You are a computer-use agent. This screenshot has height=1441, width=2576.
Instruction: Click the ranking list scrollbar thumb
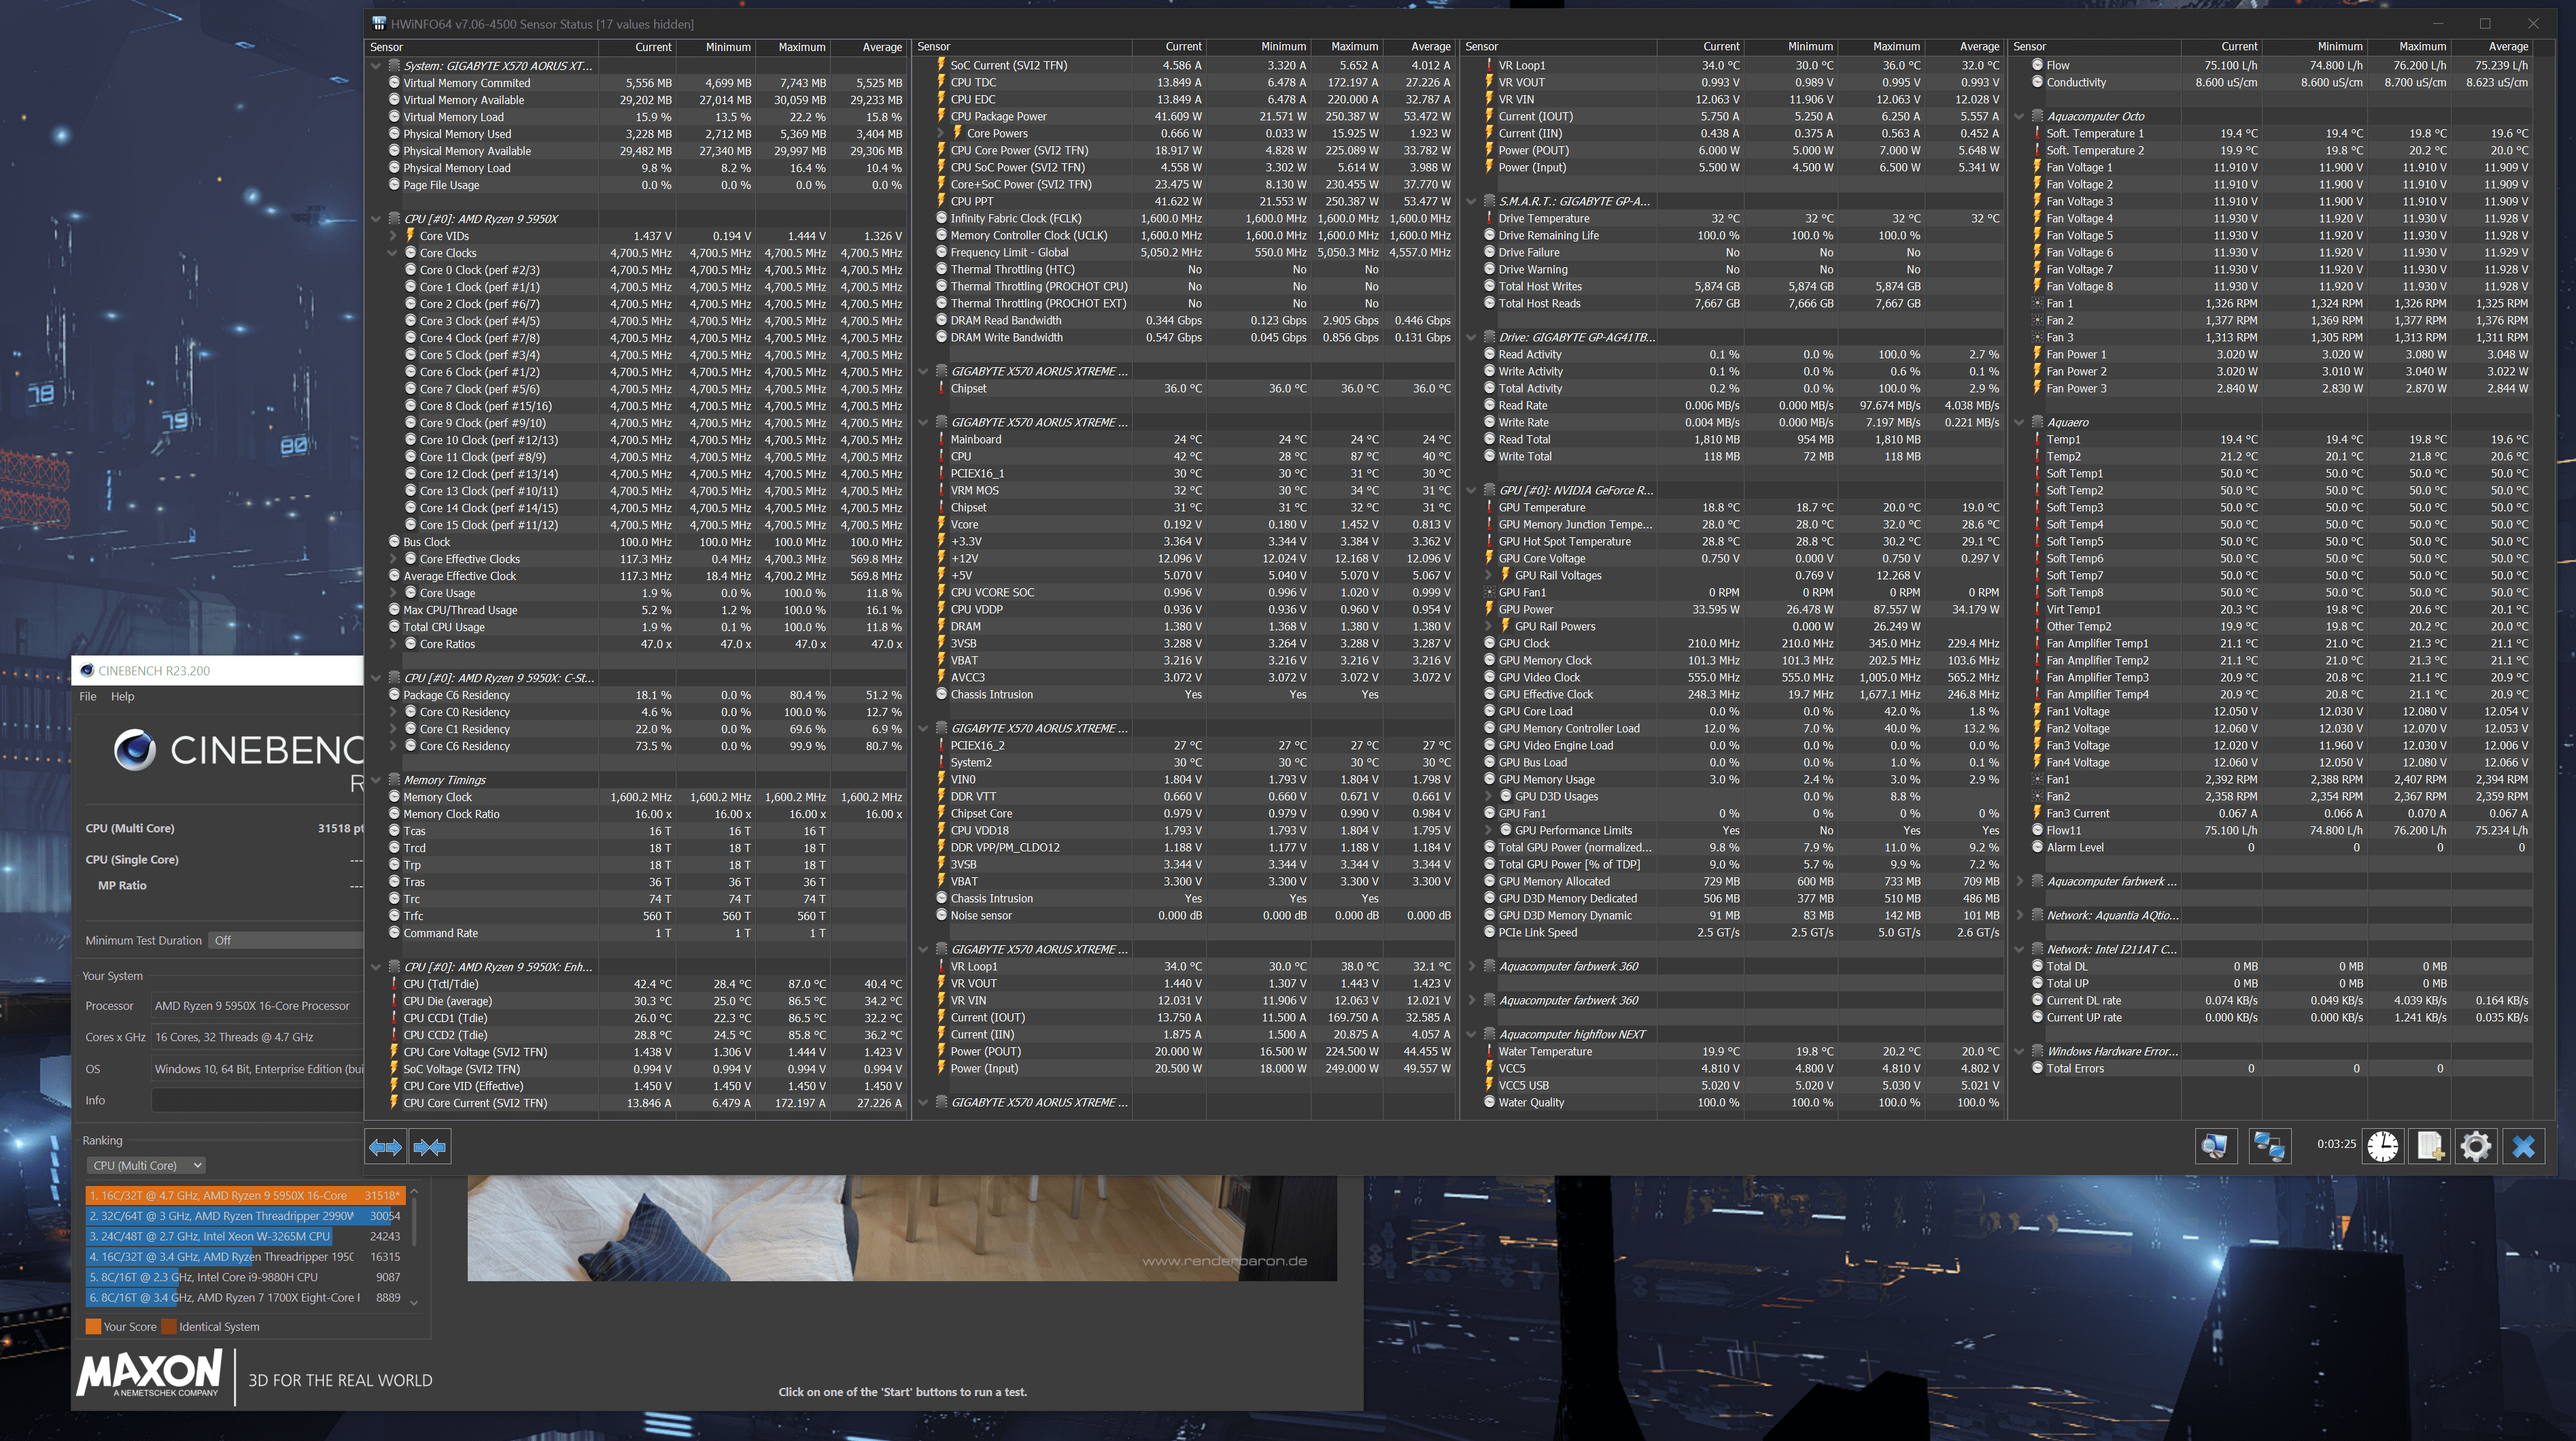[414, 1221]
